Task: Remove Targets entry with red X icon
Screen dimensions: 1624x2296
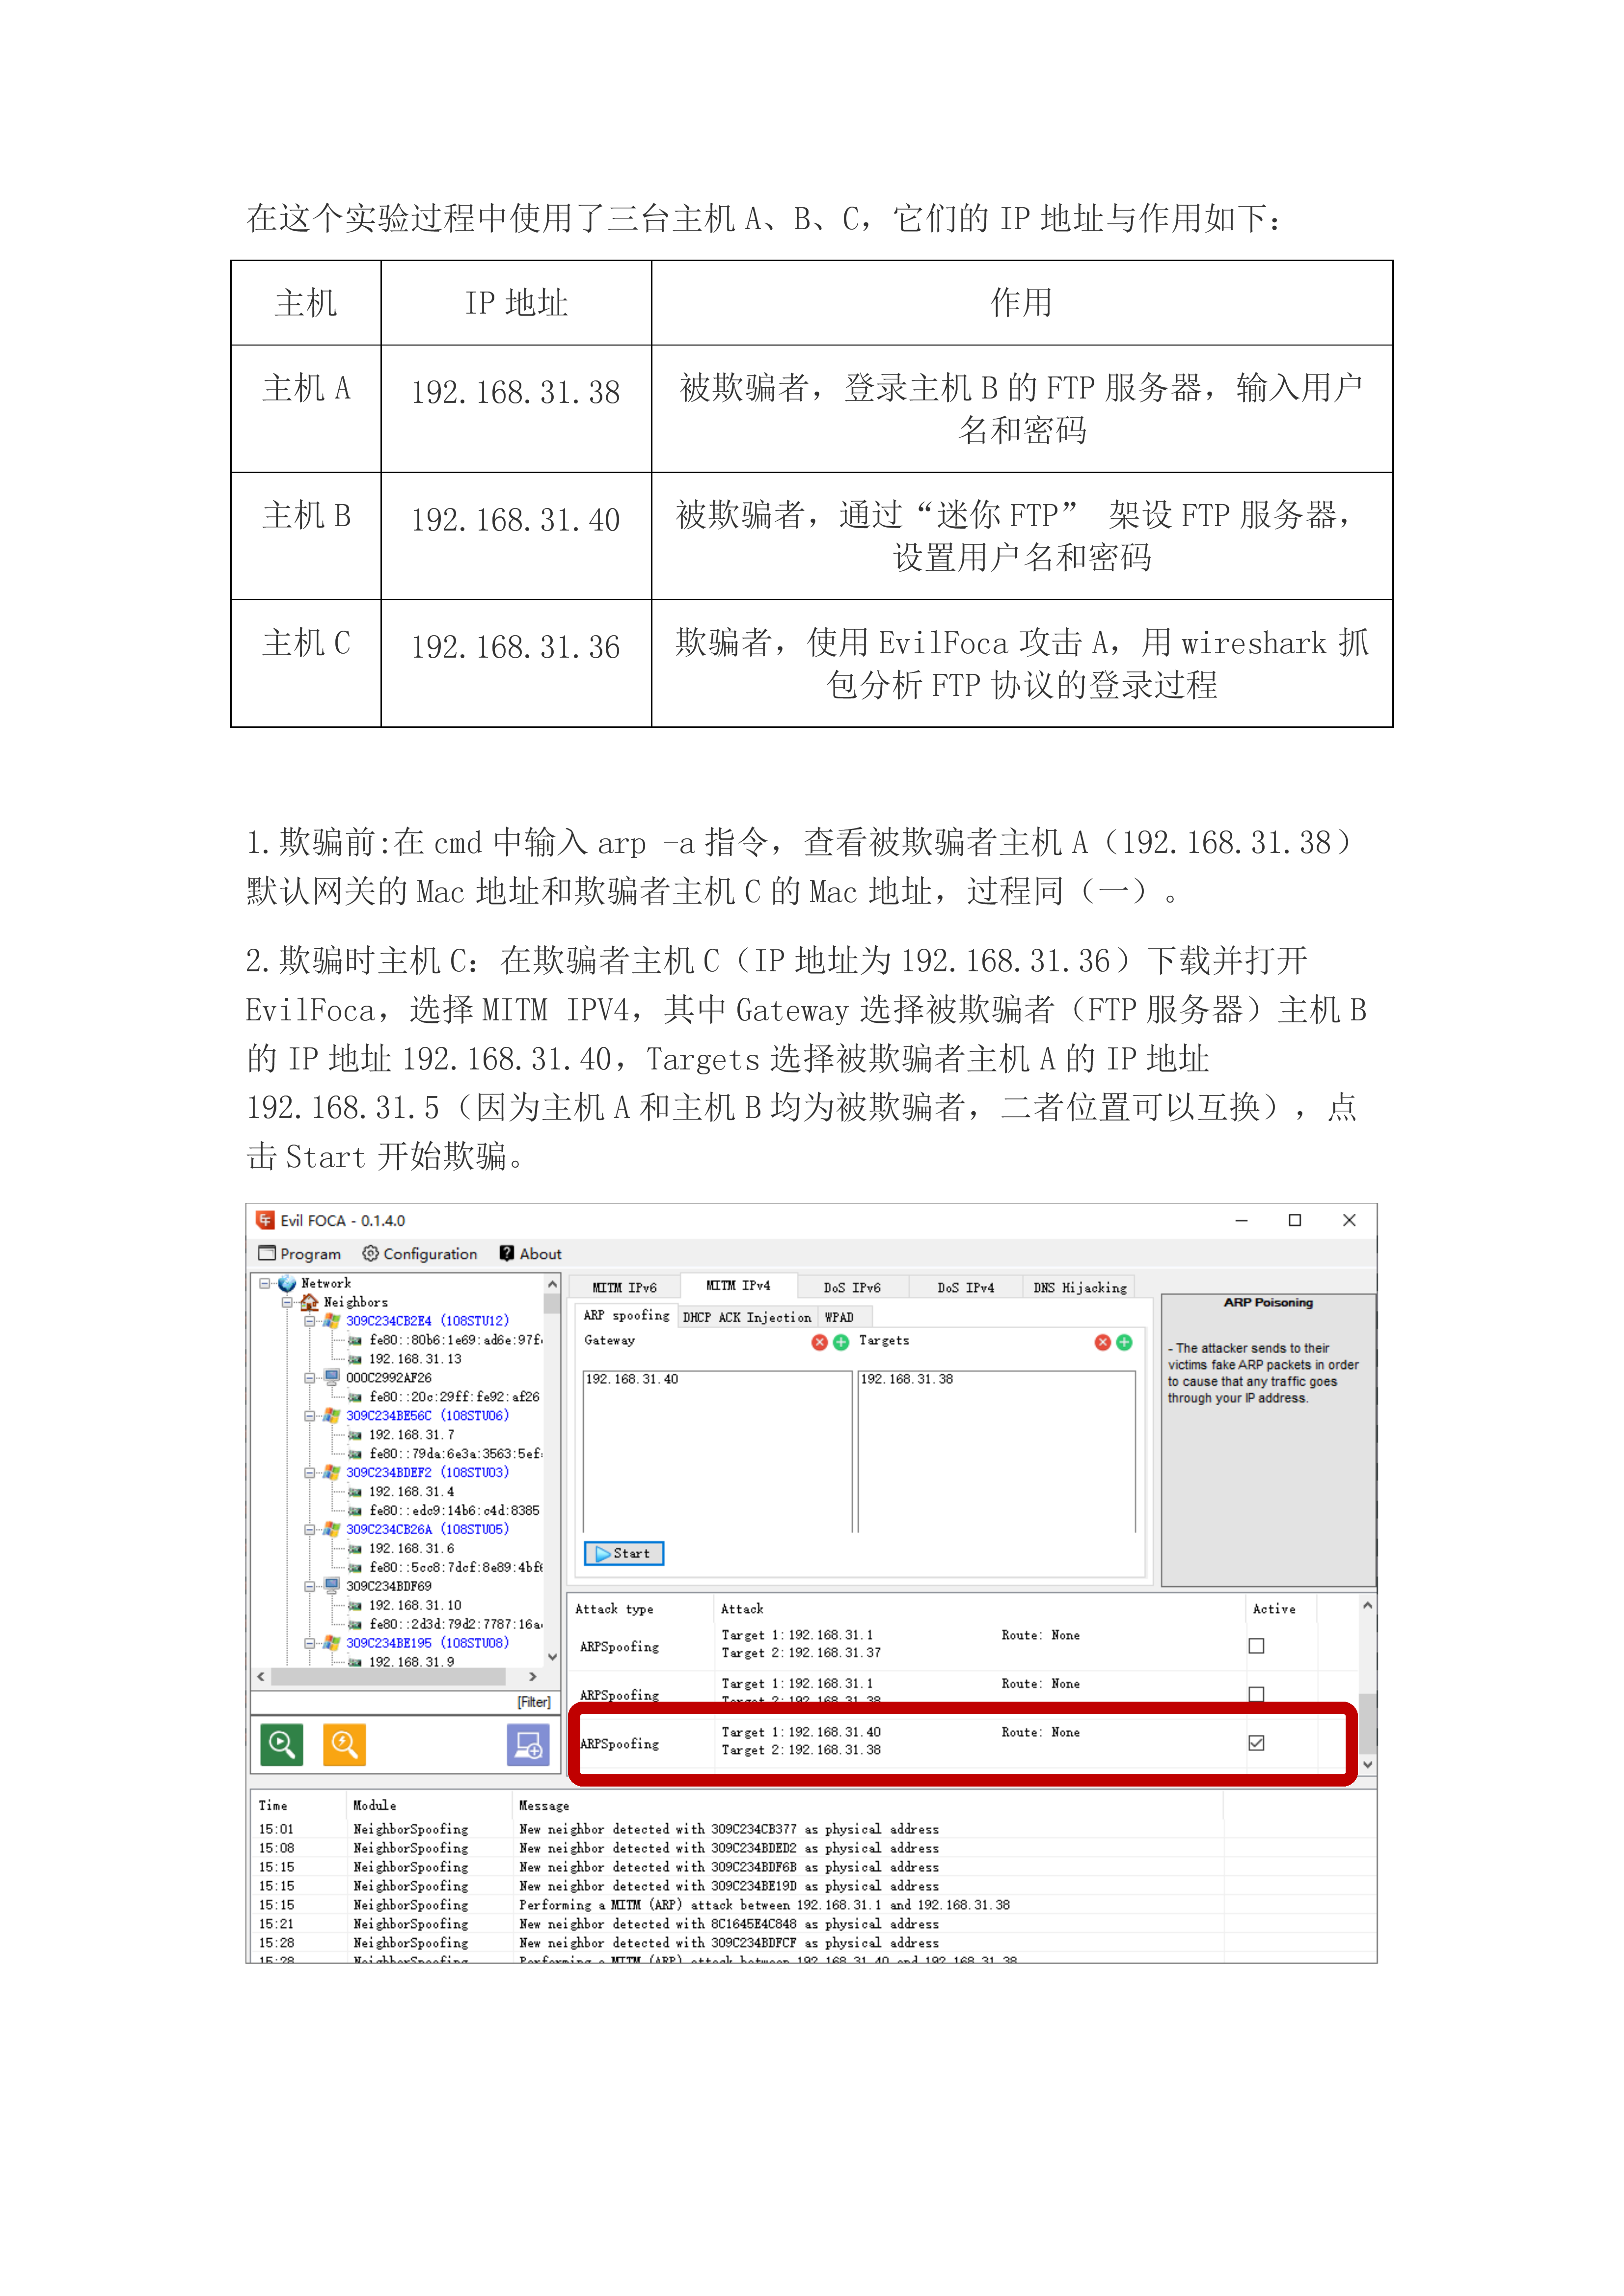Action: [1102, 1342]
